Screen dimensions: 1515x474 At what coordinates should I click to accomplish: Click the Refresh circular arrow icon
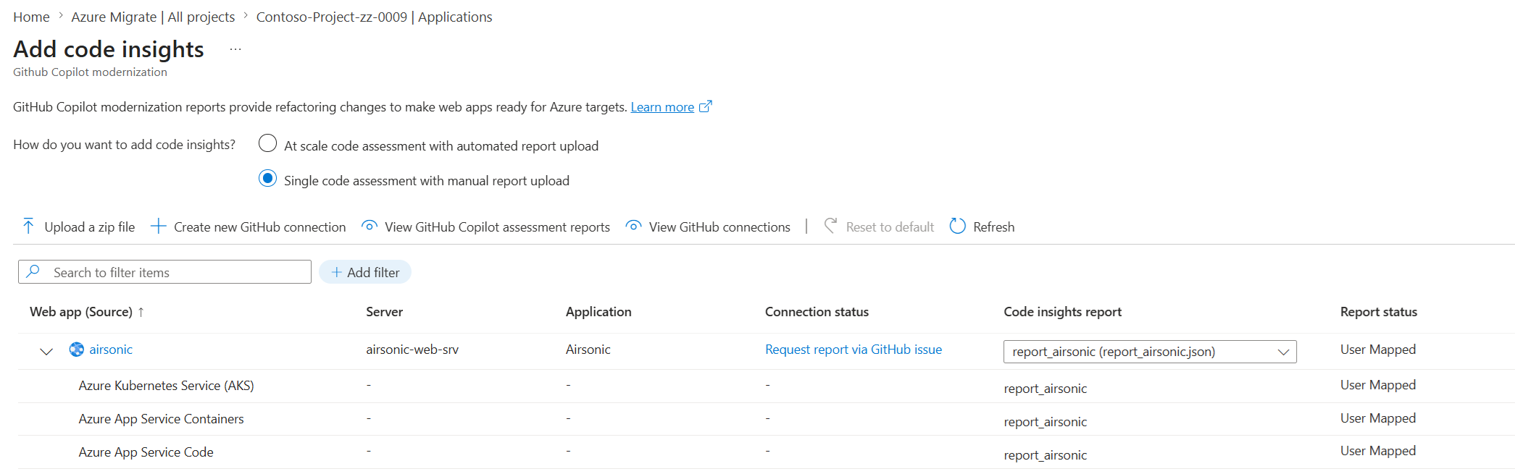coord(958,226)
